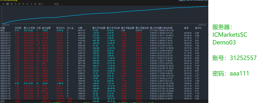This screenshot has height=103, width=262.
Task: Click the chart start date label 2025.01.10
Action: 6,25
